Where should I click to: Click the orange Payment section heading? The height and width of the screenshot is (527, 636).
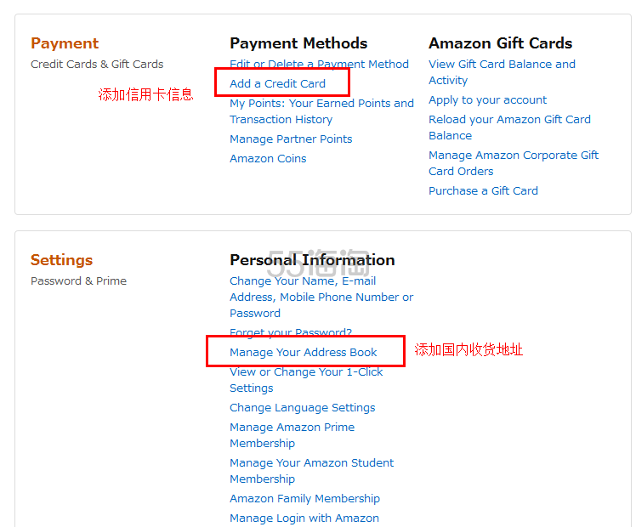point(65,43)
